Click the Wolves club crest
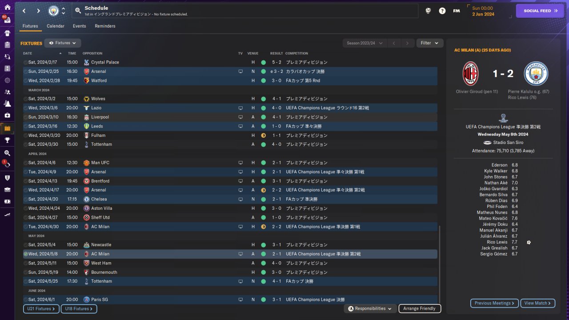Screen dimensions: 569x320 point(86,99)
